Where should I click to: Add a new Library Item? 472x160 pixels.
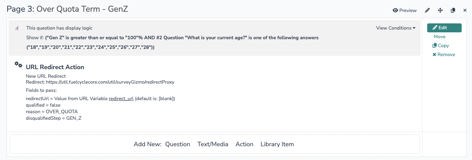click(277, 144)
